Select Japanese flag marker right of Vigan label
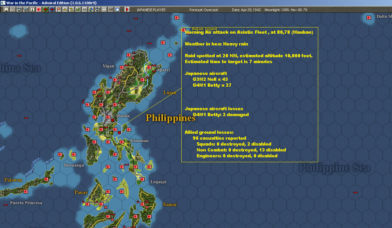The height and width of the screenshot is (228, 392). pyautogui.click(x=122, y=67)
